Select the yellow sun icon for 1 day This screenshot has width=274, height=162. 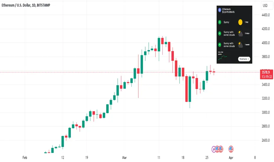point(240,22)
